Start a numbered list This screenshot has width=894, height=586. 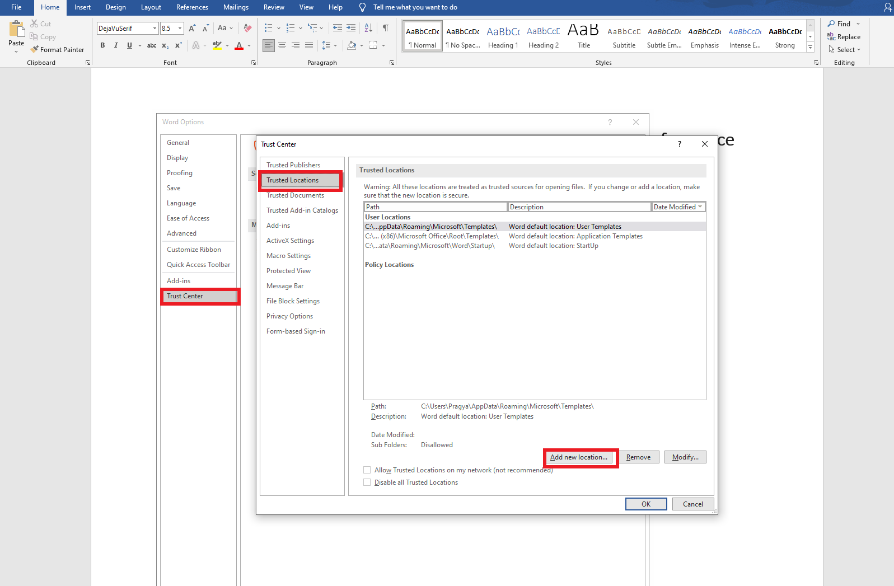pos(290,28)
